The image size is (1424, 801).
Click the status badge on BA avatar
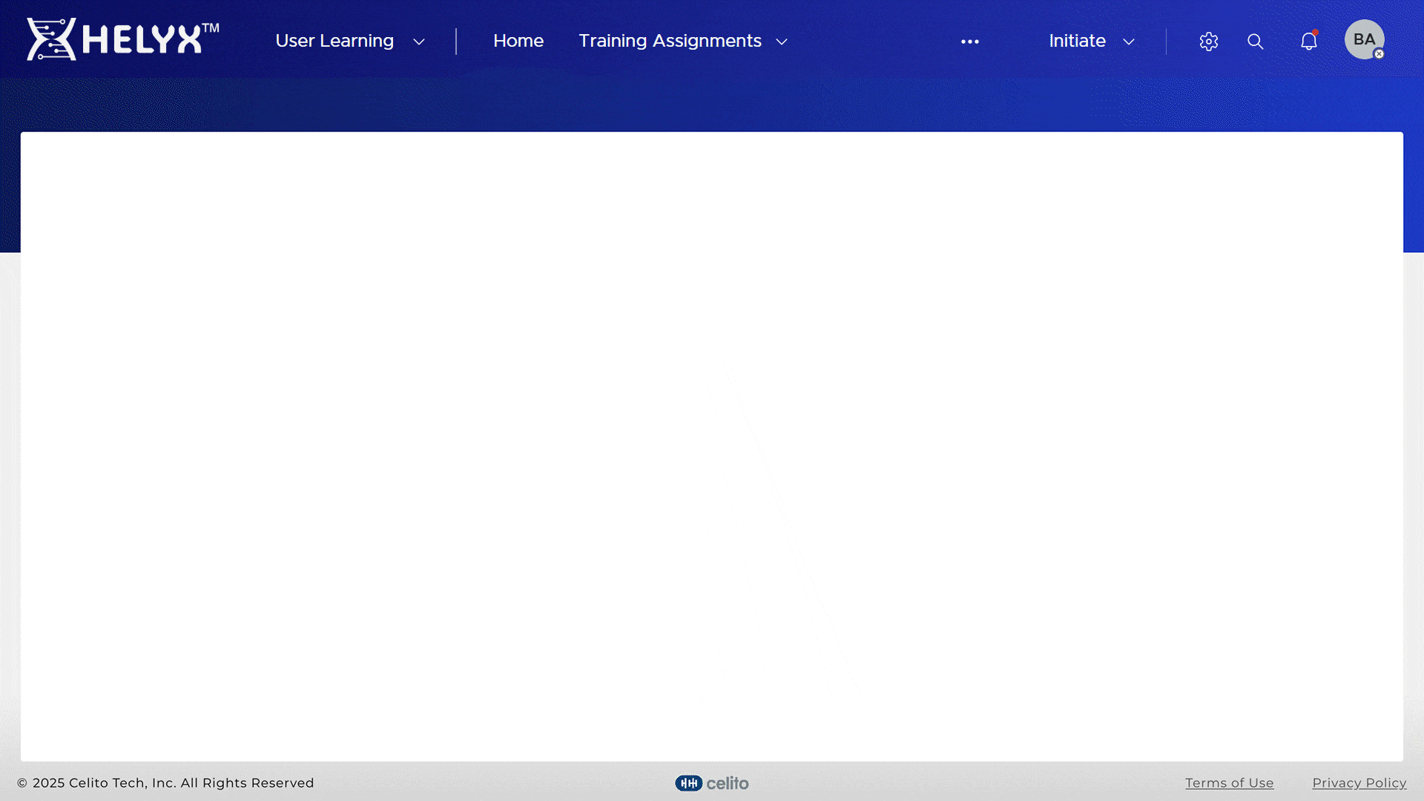pos(1379,54)
